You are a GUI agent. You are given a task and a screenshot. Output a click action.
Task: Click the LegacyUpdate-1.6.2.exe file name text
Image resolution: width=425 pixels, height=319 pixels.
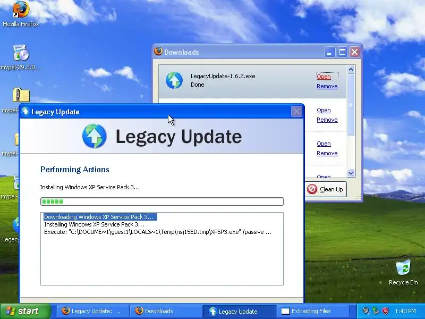(223, 76)
